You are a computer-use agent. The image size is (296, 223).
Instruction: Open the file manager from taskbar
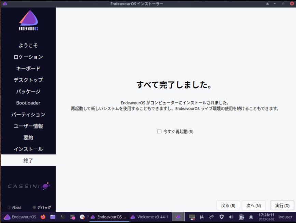click(53, 217)
